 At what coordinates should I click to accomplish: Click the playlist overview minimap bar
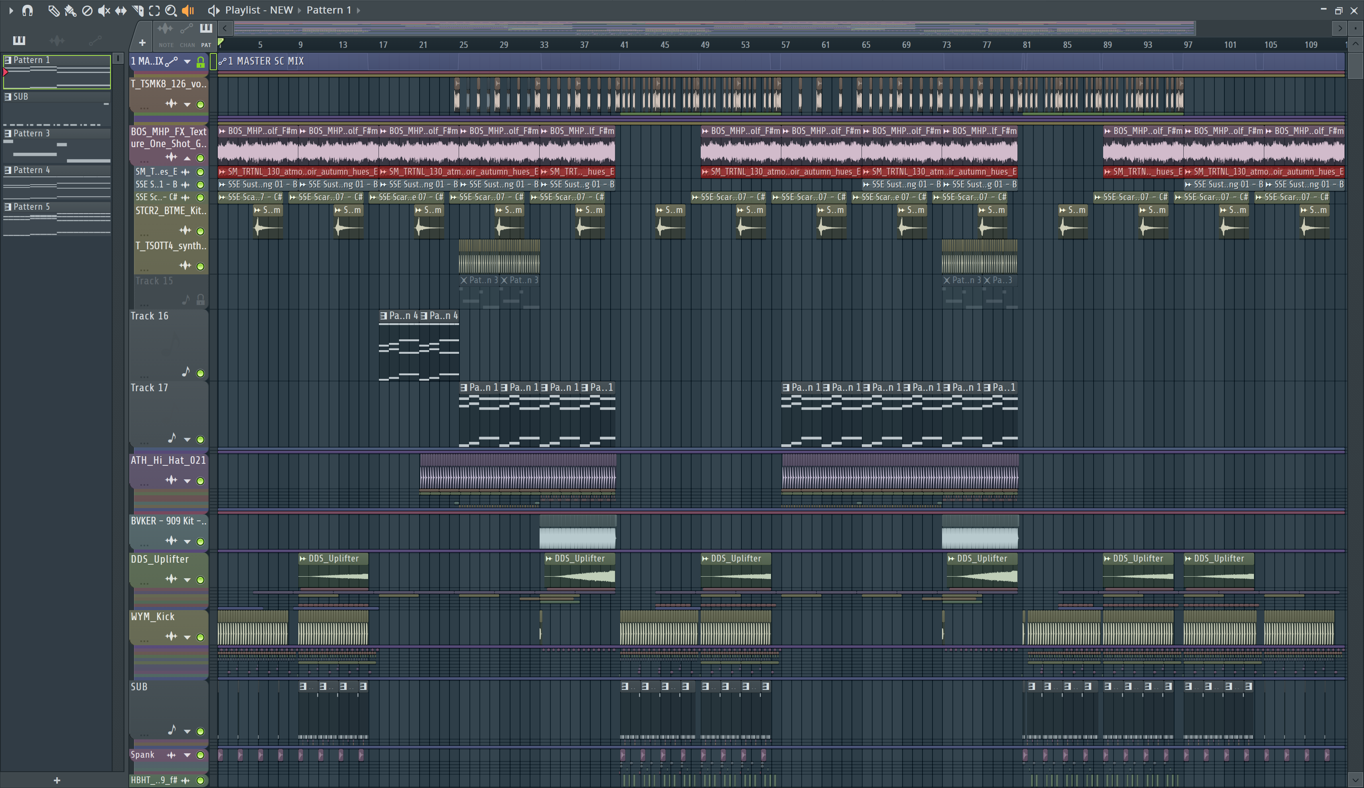tap(714, 28)
